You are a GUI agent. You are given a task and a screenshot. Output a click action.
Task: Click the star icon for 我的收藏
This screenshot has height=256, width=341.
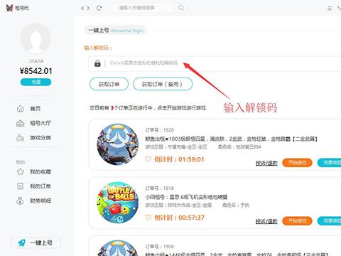(x=21, y=171)
